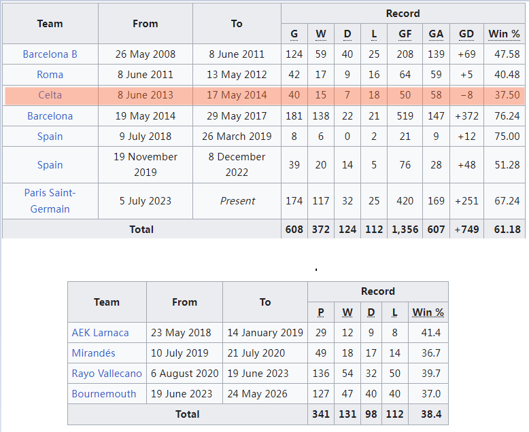Open the AEK Larnaca team link
The width and height of the screenshot is (529, 432).
point(100,333)
